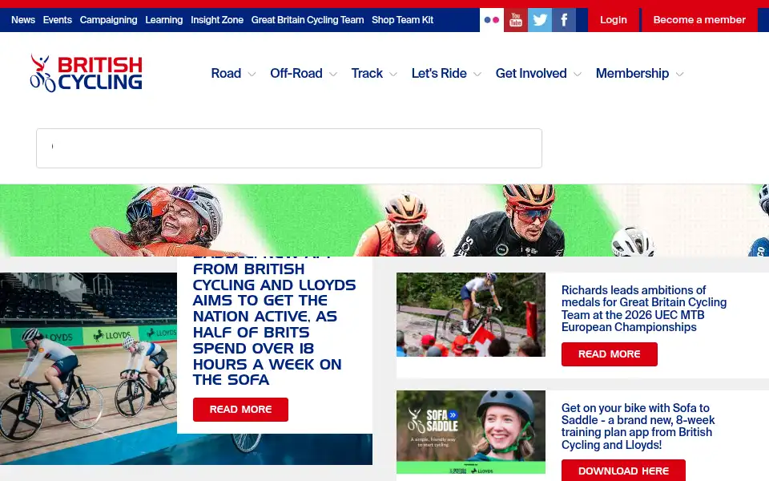769x481 pixels.
Task: Open Campaigning link
Action: click(x=108, y=20)
